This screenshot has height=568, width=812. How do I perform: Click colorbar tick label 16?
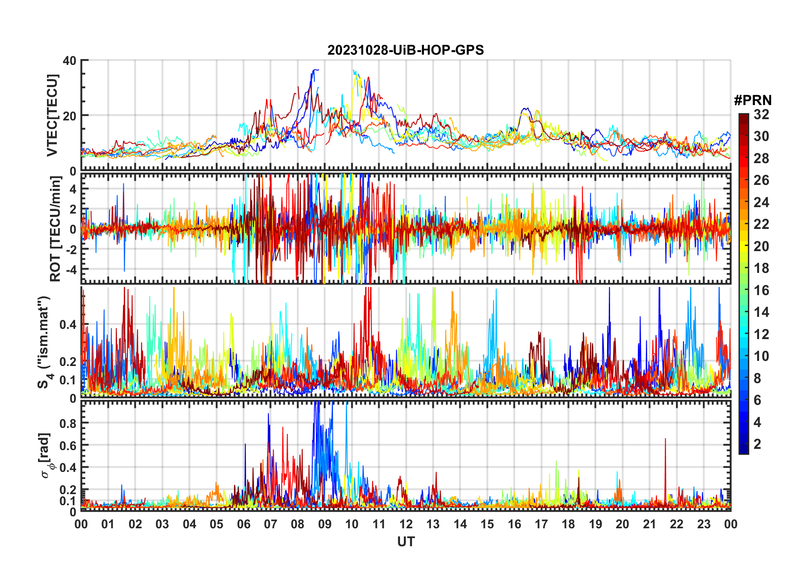point(761,290)
